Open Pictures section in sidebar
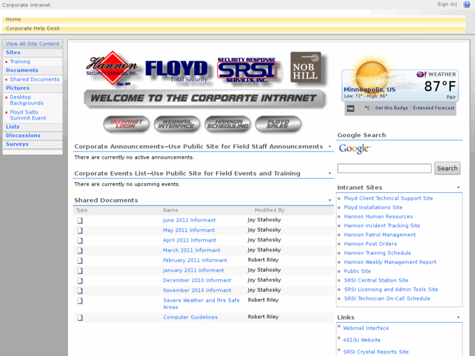The image size is (475, 356). pyautogui.click(x=18, y=88)
